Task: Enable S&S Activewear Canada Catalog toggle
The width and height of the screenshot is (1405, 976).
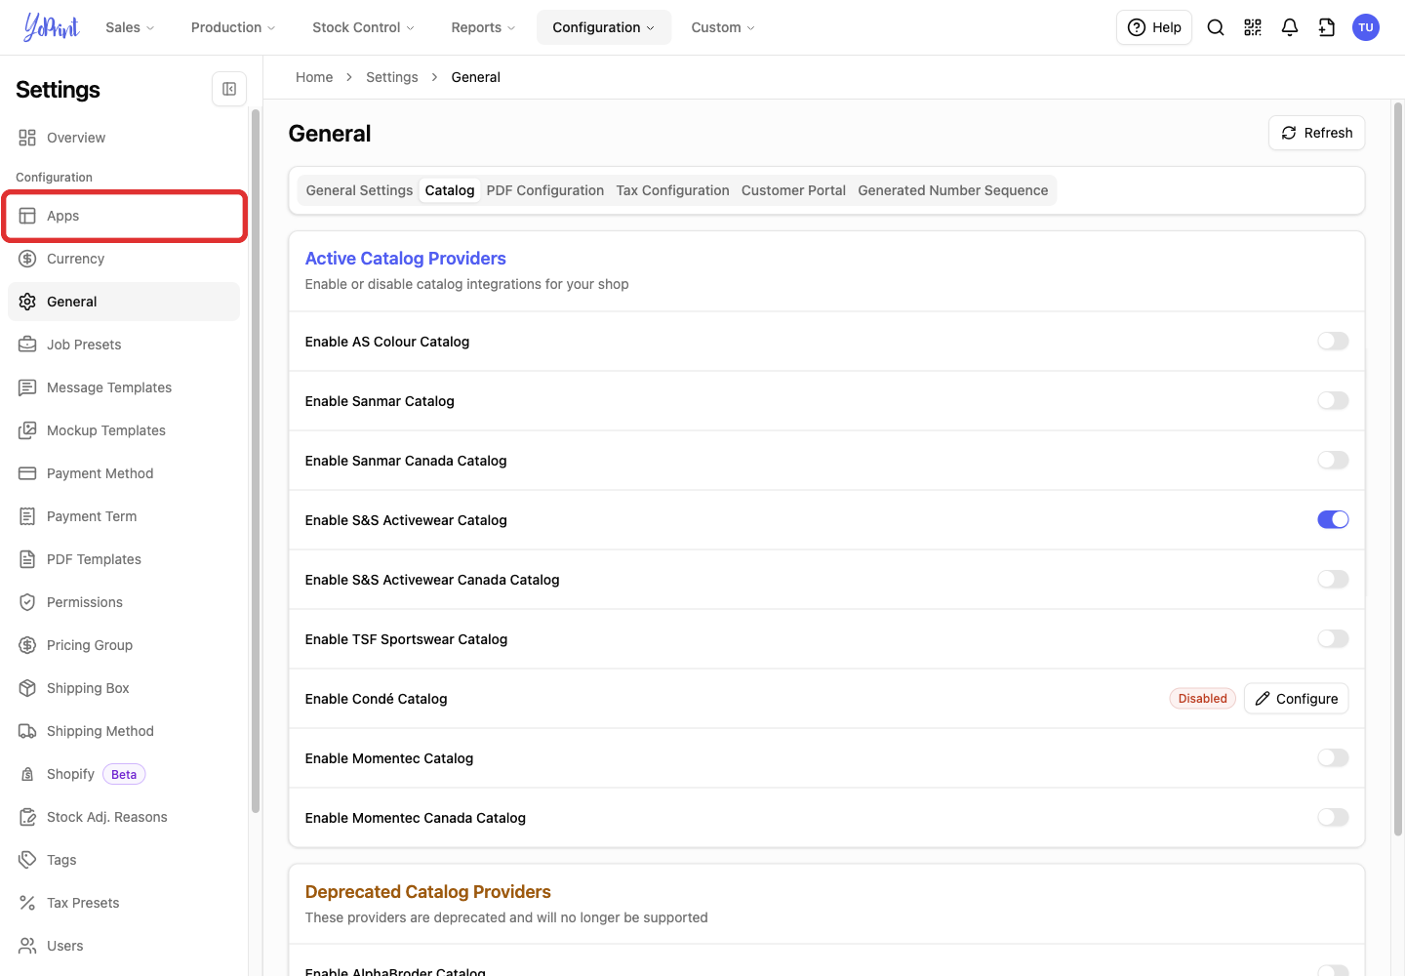Action: (1333, 579)
